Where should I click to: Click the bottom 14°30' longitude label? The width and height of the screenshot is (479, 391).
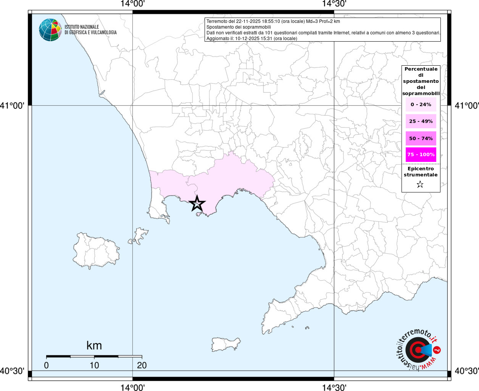point(334,387)
